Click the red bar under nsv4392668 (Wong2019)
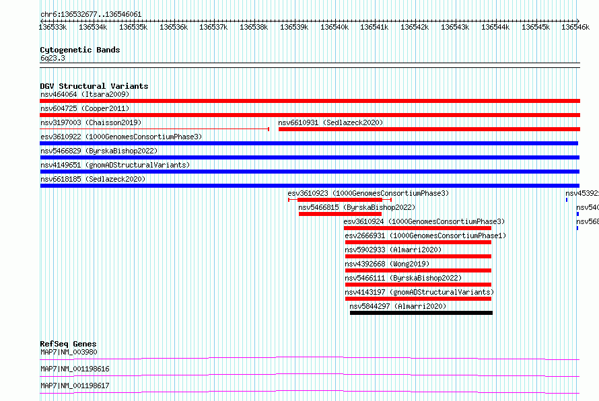 [418, 270]
